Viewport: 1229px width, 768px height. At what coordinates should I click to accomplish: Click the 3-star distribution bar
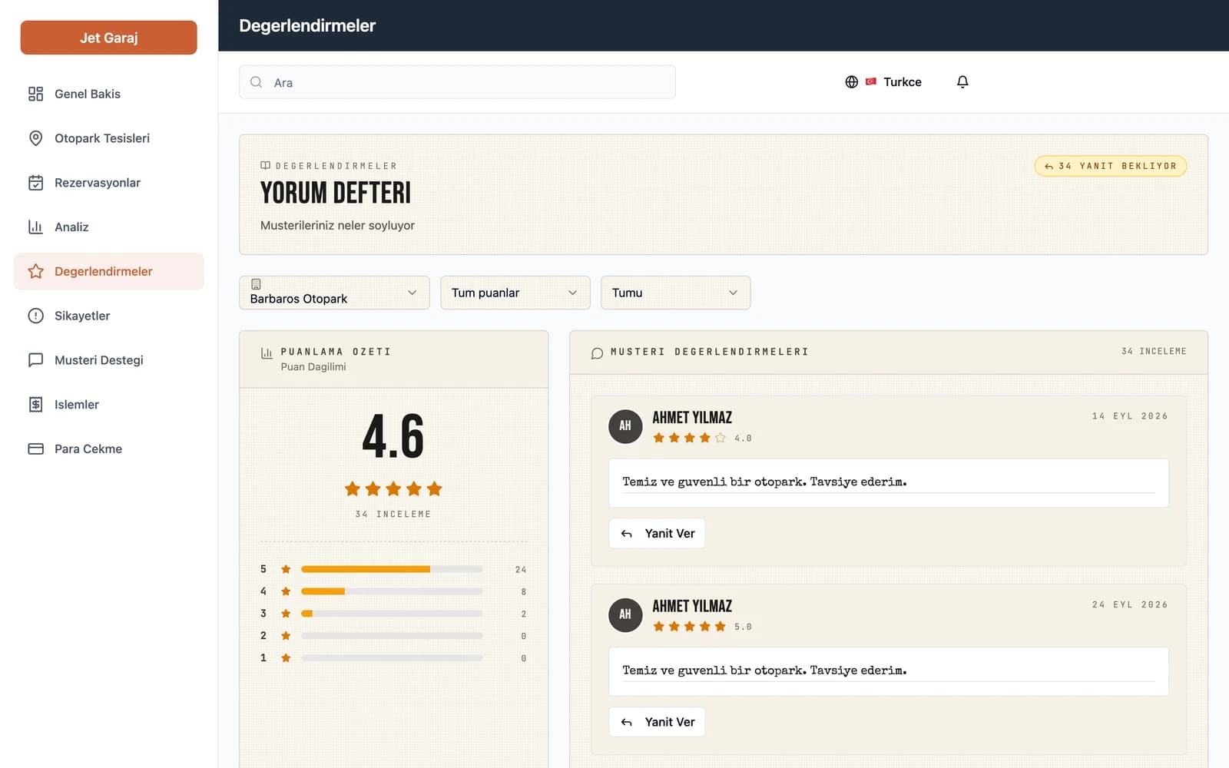[392, 614]
